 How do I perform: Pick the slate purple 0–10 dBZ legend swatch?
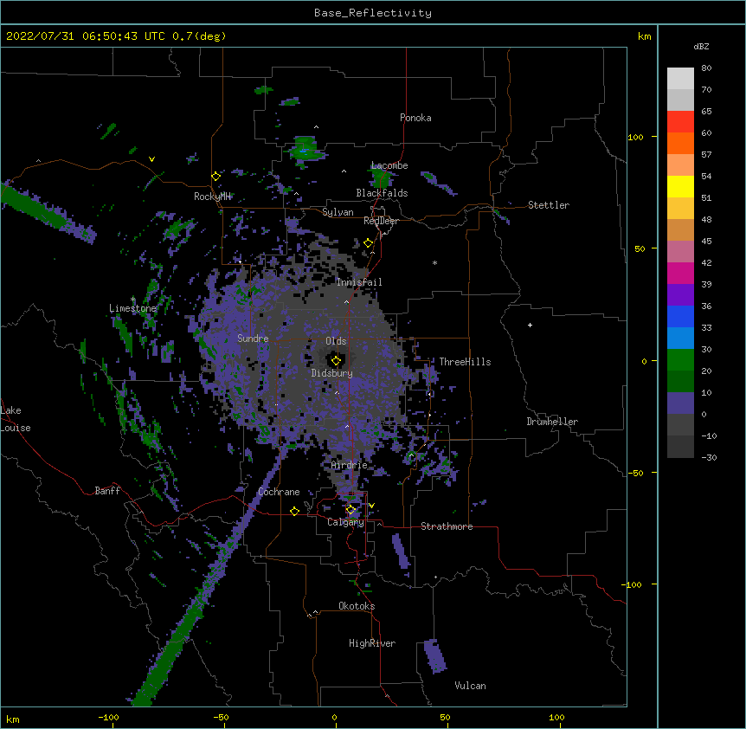pos(680,403)
